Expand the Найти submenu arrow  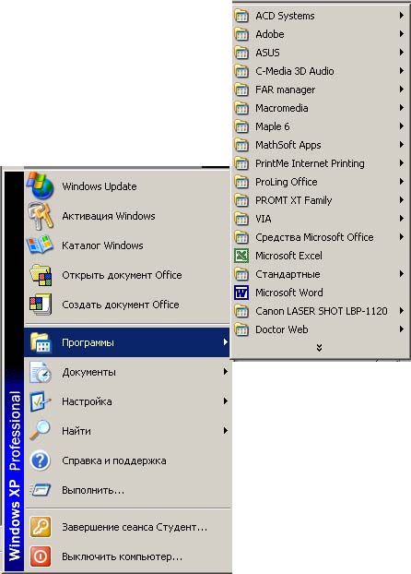225,430
